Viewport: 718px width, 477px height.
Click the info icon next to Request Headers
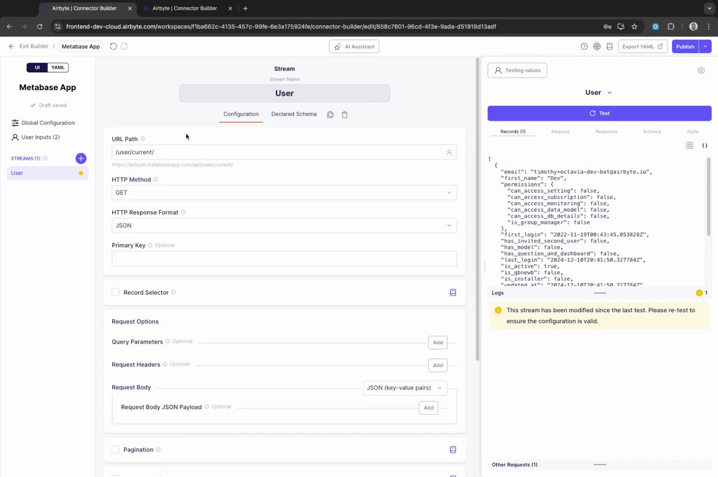(165, 365)
